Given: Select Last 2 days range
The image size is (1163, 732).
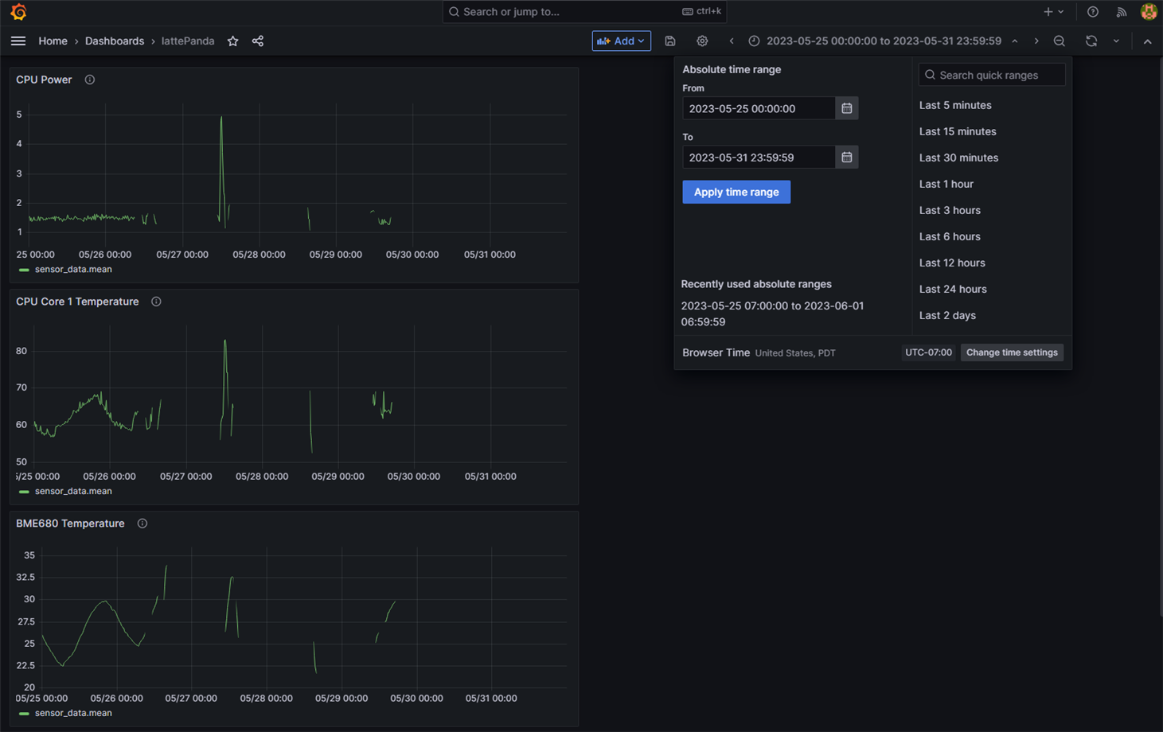Looking at the screenshot, I should tap(947, 315).
